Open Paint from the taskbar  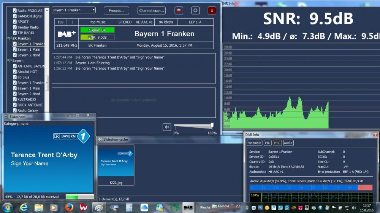coord(99,207)
